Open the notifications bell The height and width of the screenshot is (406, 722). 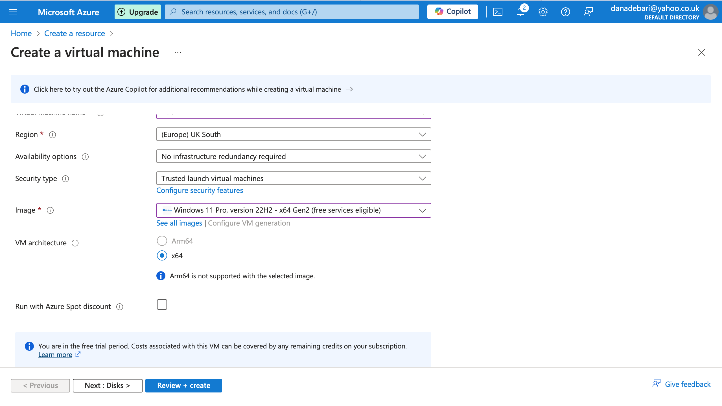pyautogui.click(x=520, y=12)
